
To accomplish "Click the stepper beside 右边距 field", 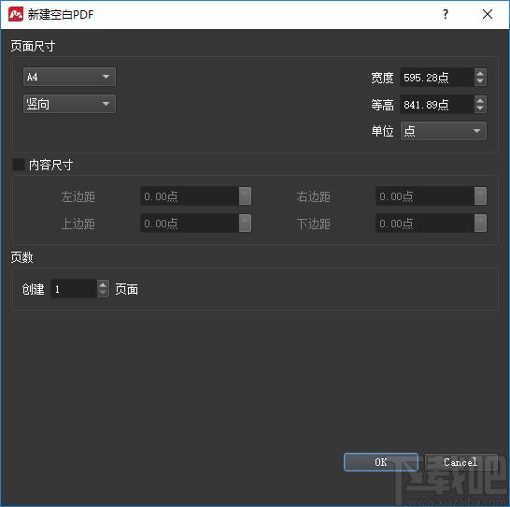I will click(x=480, y=196).
